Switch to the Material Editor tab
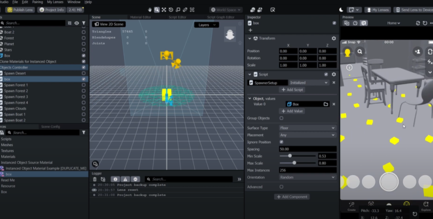This screenshot has width=433, height=219. 141,17
